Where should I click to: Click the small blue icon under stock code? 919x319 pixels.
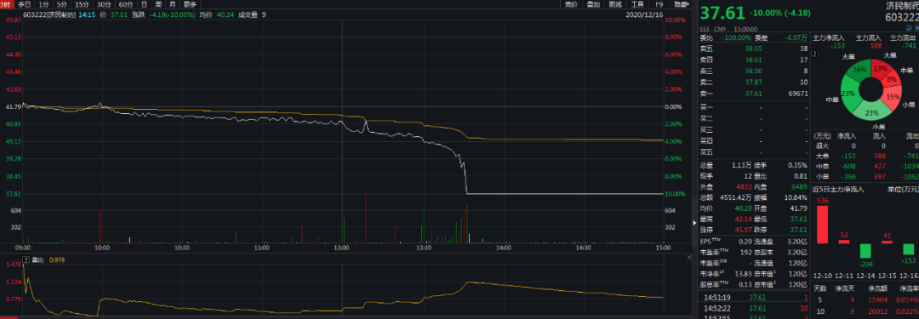tap(909, 28)
